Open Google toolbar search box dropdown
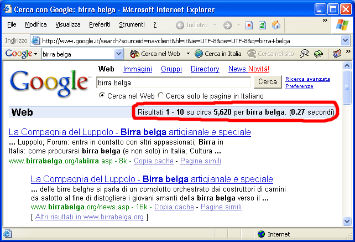 (x=119, y=54)
